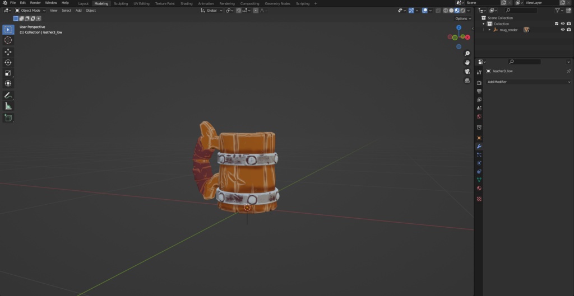
Task: Toggle snapping magnet in viewport header
Action: coord(239,11)
